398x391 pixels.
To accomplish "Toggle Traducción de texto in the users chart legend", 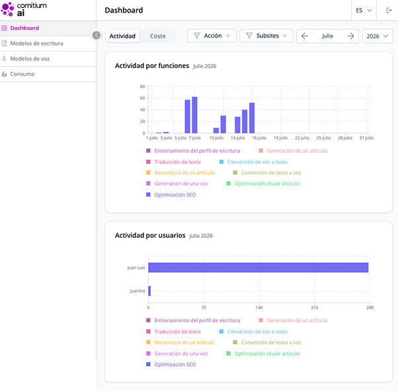I will pyautogui.click(x=173, y=332).
